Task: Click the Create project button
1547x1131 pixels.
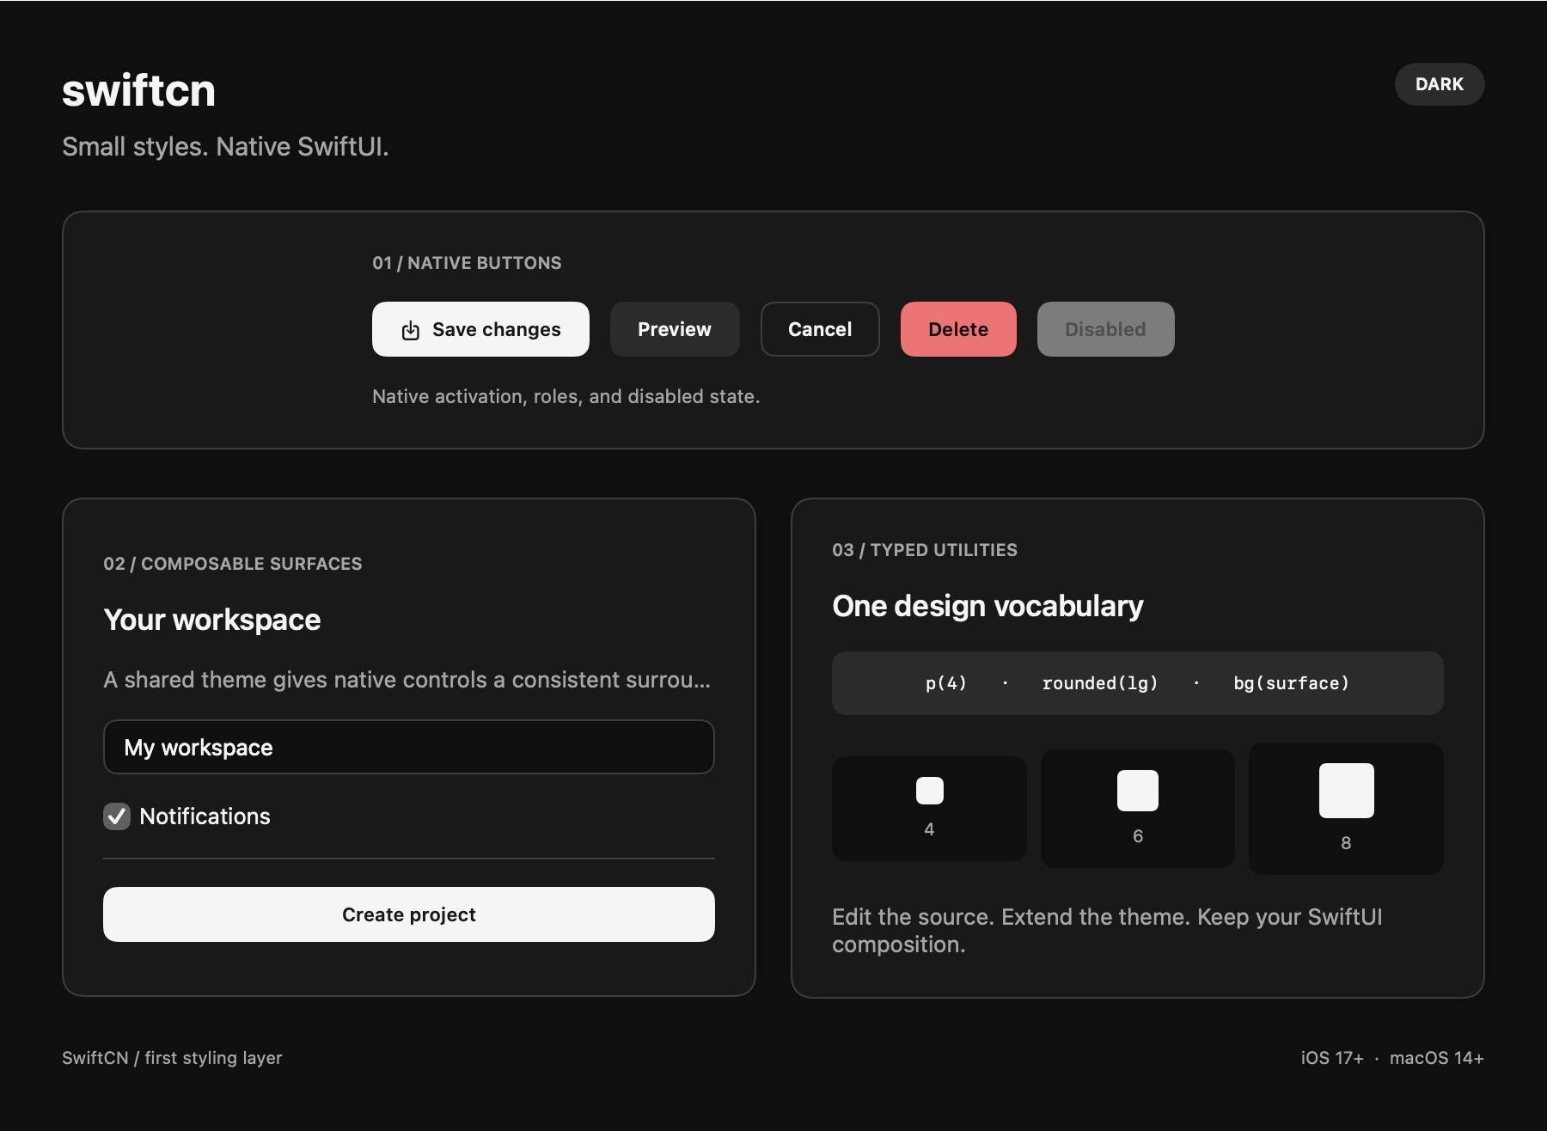Action: [x=409, y=914]
